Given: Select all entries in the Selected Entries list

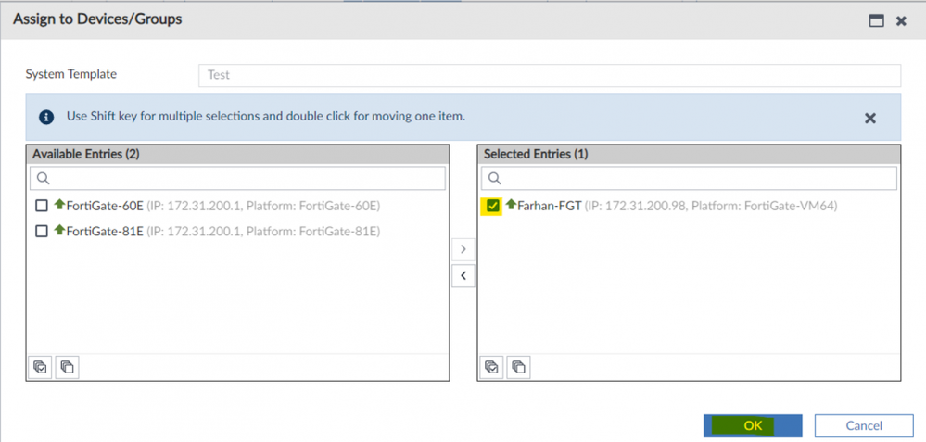Looking at the screenshot, I should 492,367.
